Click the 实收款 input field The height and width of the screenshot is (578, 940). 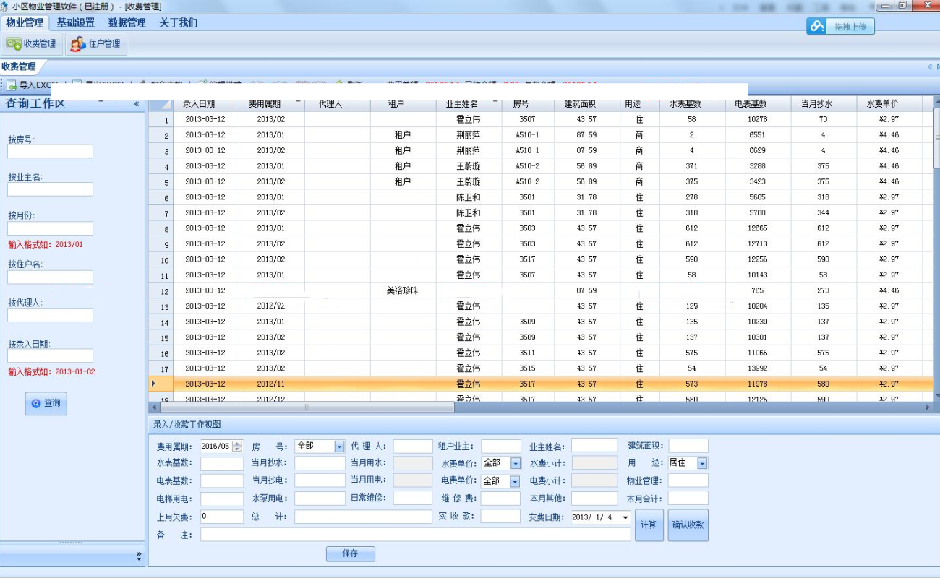(500, 517)
